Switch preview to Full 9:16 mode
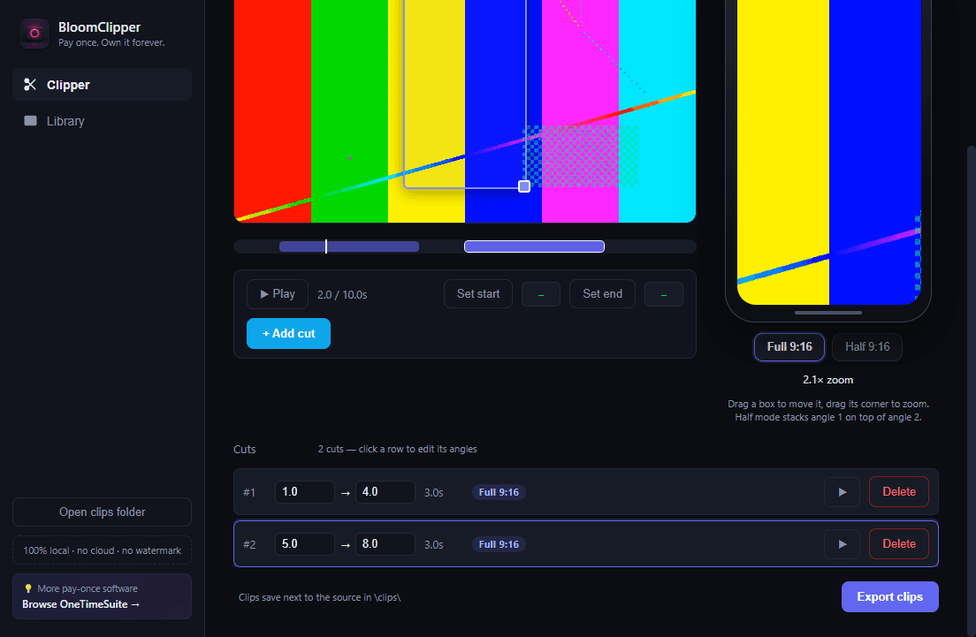The height and width of the screenshot is (637, 976). click(789, 347)
